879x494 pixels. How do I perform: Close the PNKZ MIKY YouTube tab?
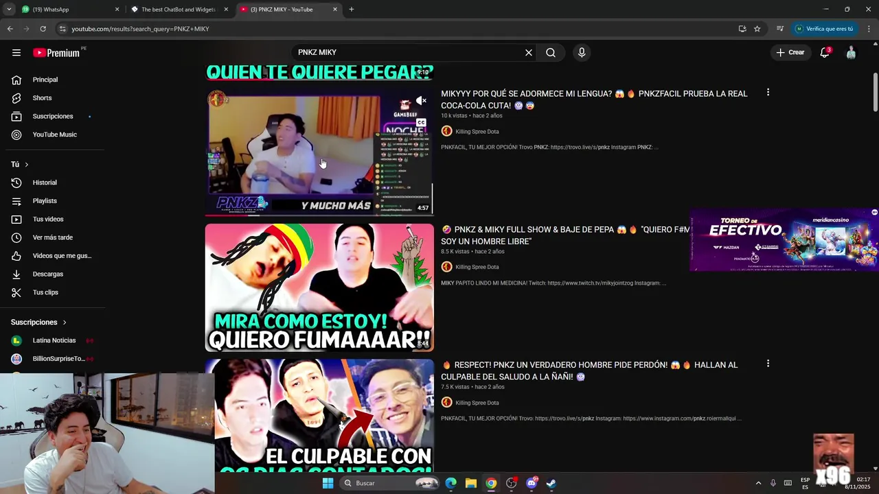(x=335, y=10)
